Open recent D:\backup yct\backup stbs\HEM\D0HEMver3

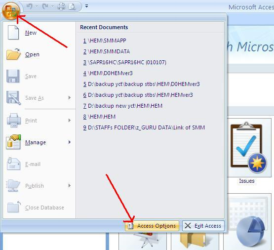click(141, 84)
